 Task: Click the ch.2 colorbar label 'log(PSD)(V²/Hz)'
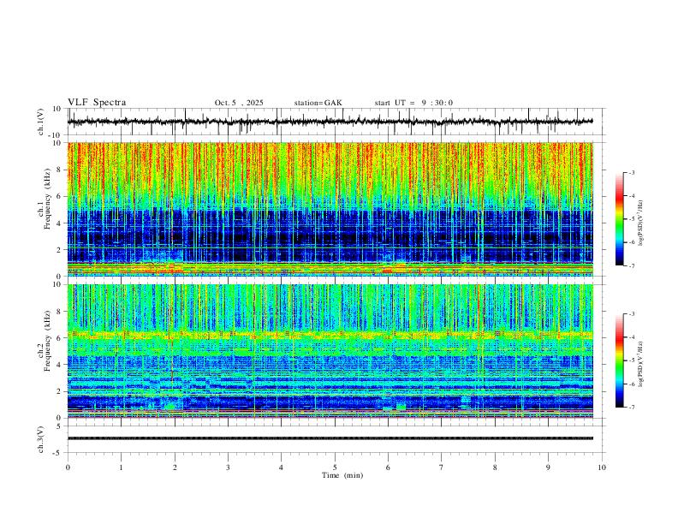pyautogui.click(x=640, y=365)
